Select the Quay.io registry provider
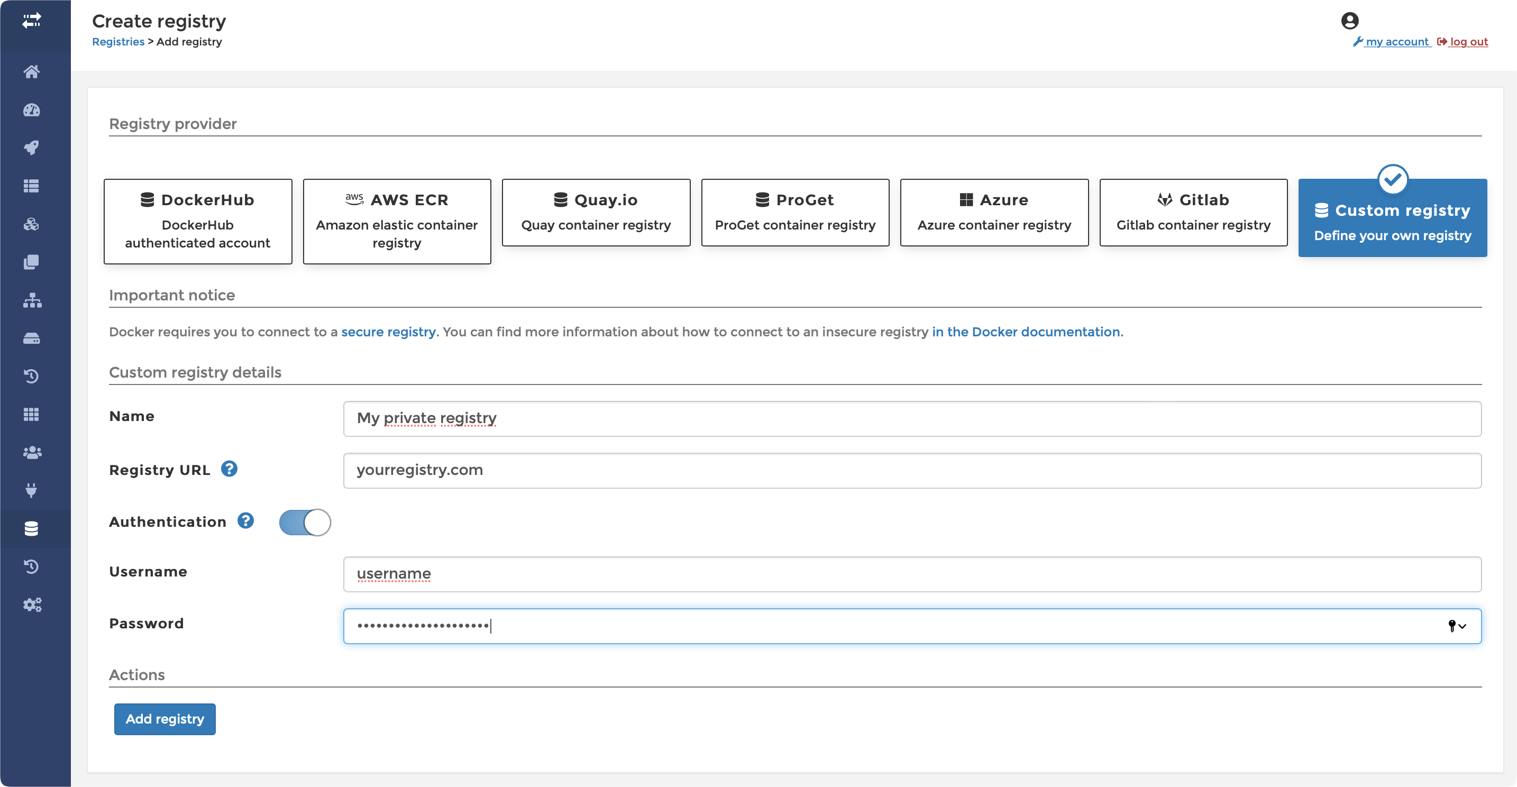The width and height of the screenshot is (1517, 787). (x=596, y=213)
